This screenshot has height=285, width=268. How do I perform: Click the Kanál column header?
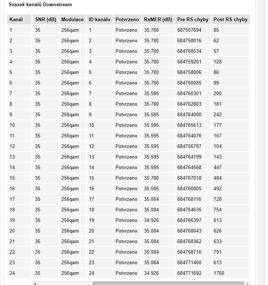[16, 19]
